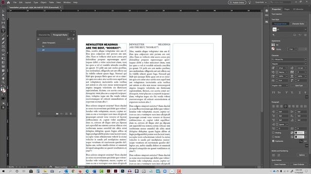Image resolution: width=311 pixels, height=174 pixels.
Task: Click the Stroke color swatch in Appearance
Action: (273, 49)
